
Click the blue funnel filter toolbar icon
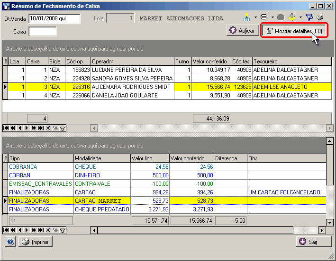[x=309, y=17]
